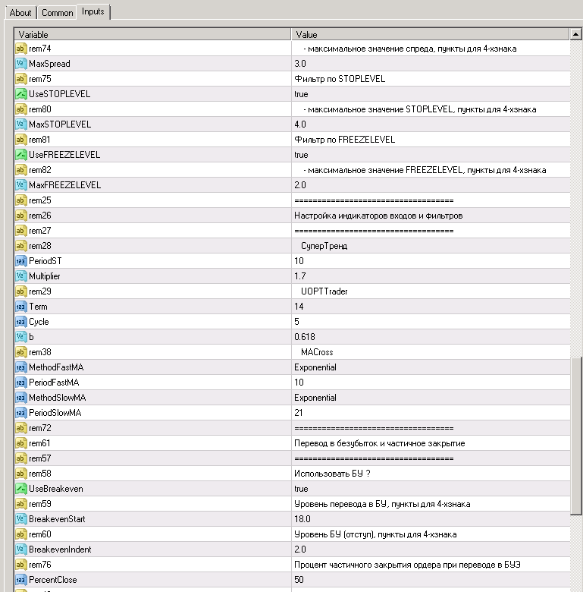Viewport: 583px width, 592px height.
Task: Select the rem61 row variable name
Action: coord(39,443)
